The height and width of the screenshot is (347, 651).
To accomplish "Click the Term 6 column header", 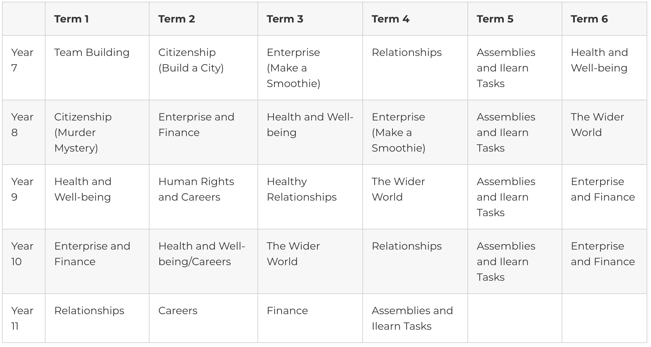I will [589, 19].
